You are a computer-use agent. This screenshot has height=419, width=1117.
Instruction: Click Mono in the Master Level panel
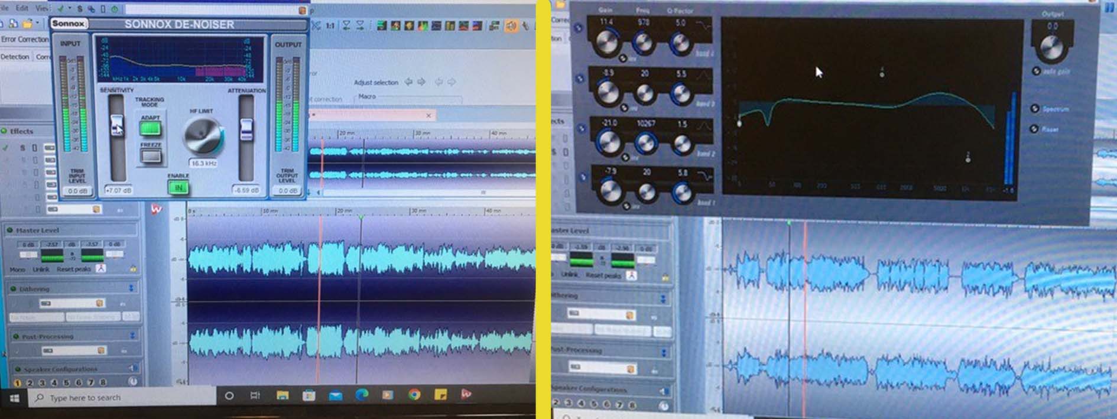(x=17, y=269)
